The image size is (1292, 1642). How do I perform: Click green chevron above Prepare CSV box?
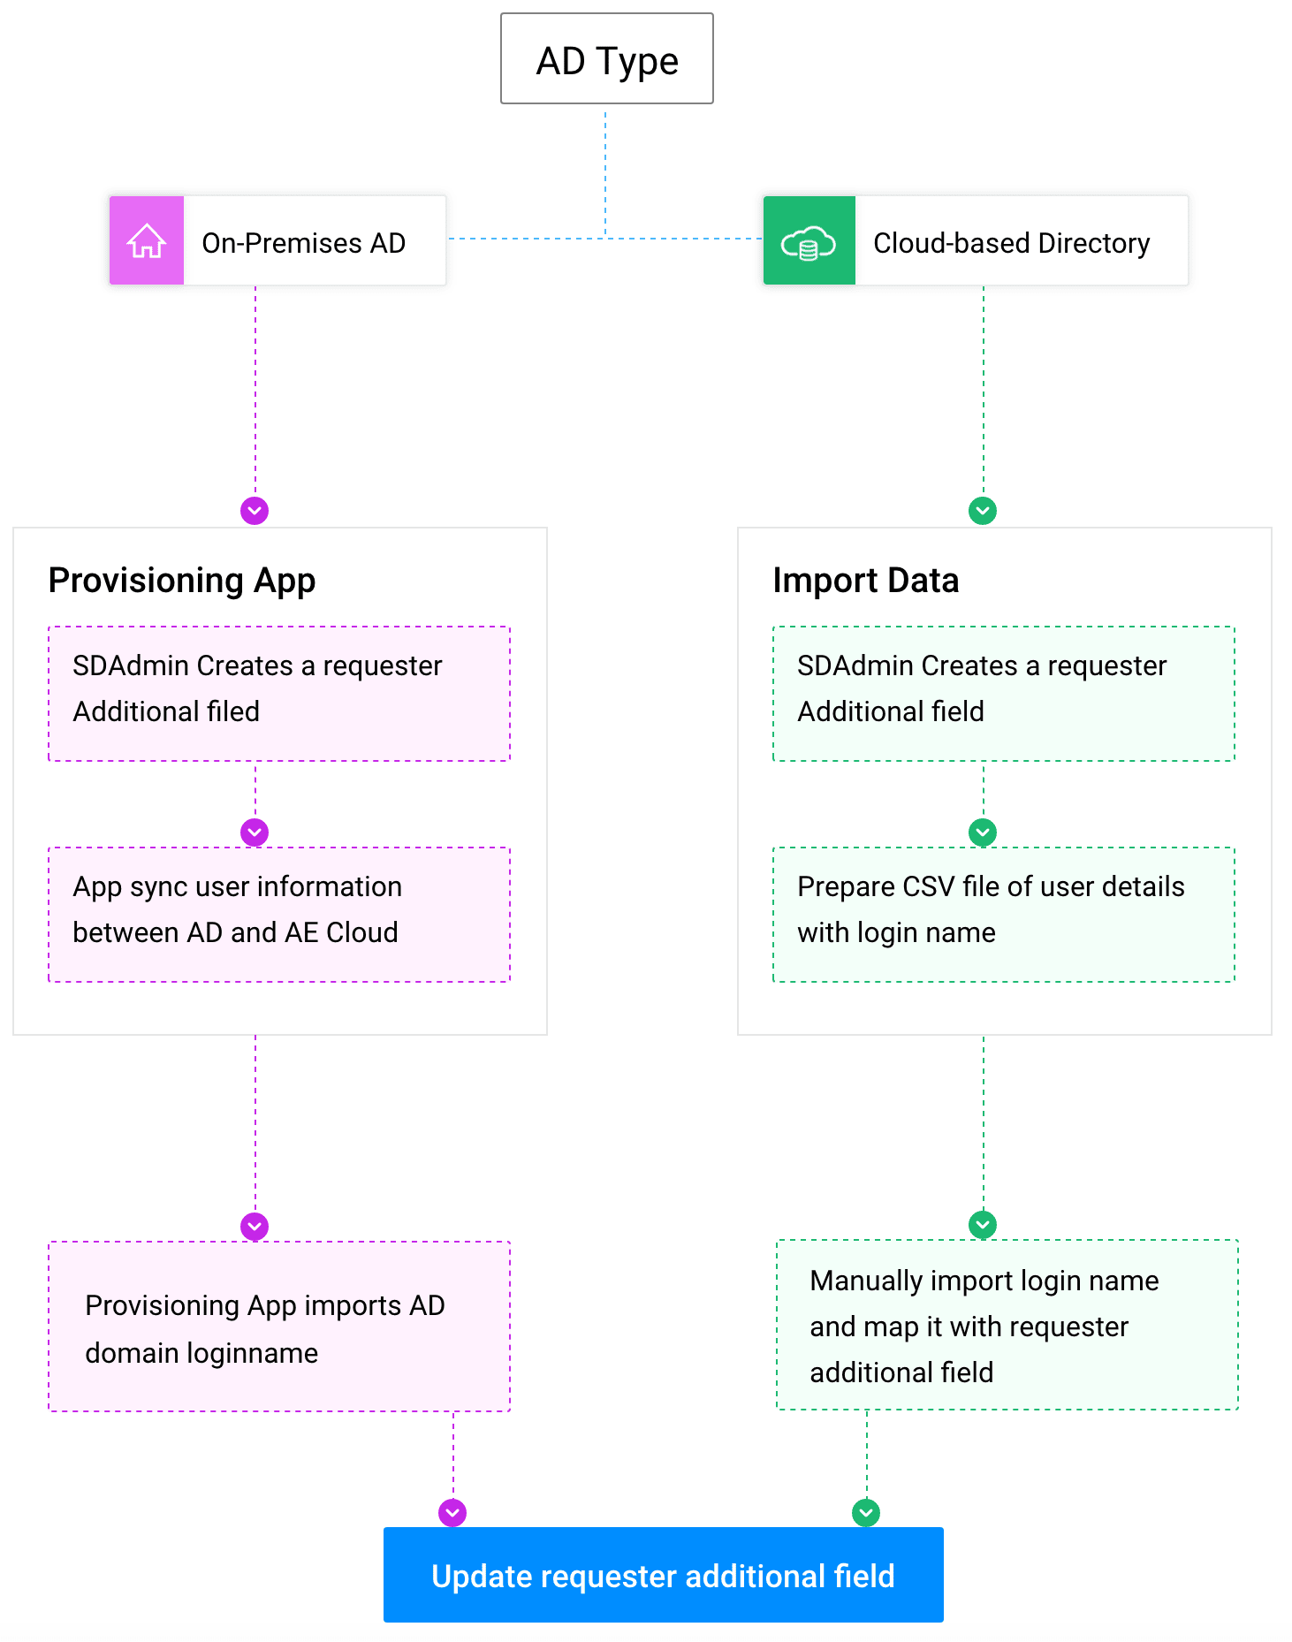(983, 832)
